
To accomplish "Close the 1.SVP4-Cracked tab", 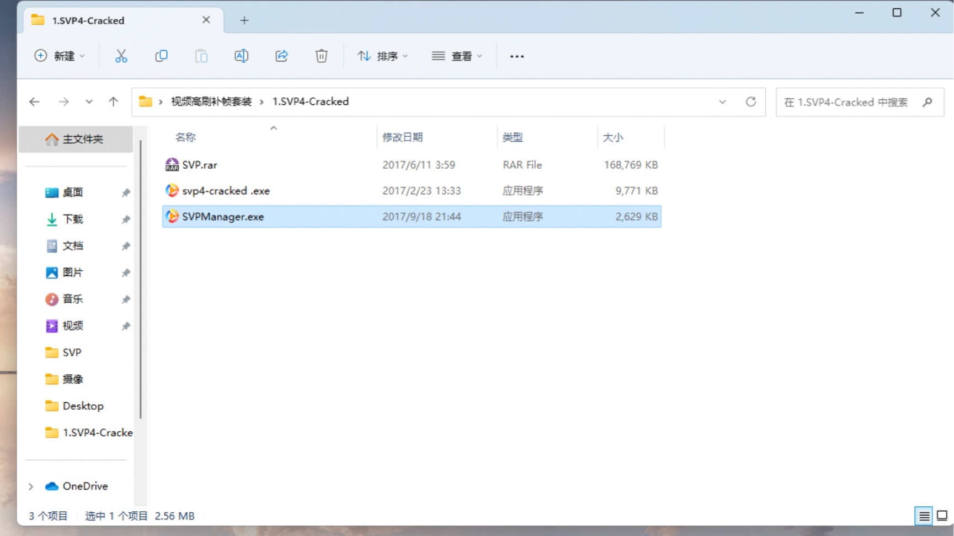I will click(206, 20).
